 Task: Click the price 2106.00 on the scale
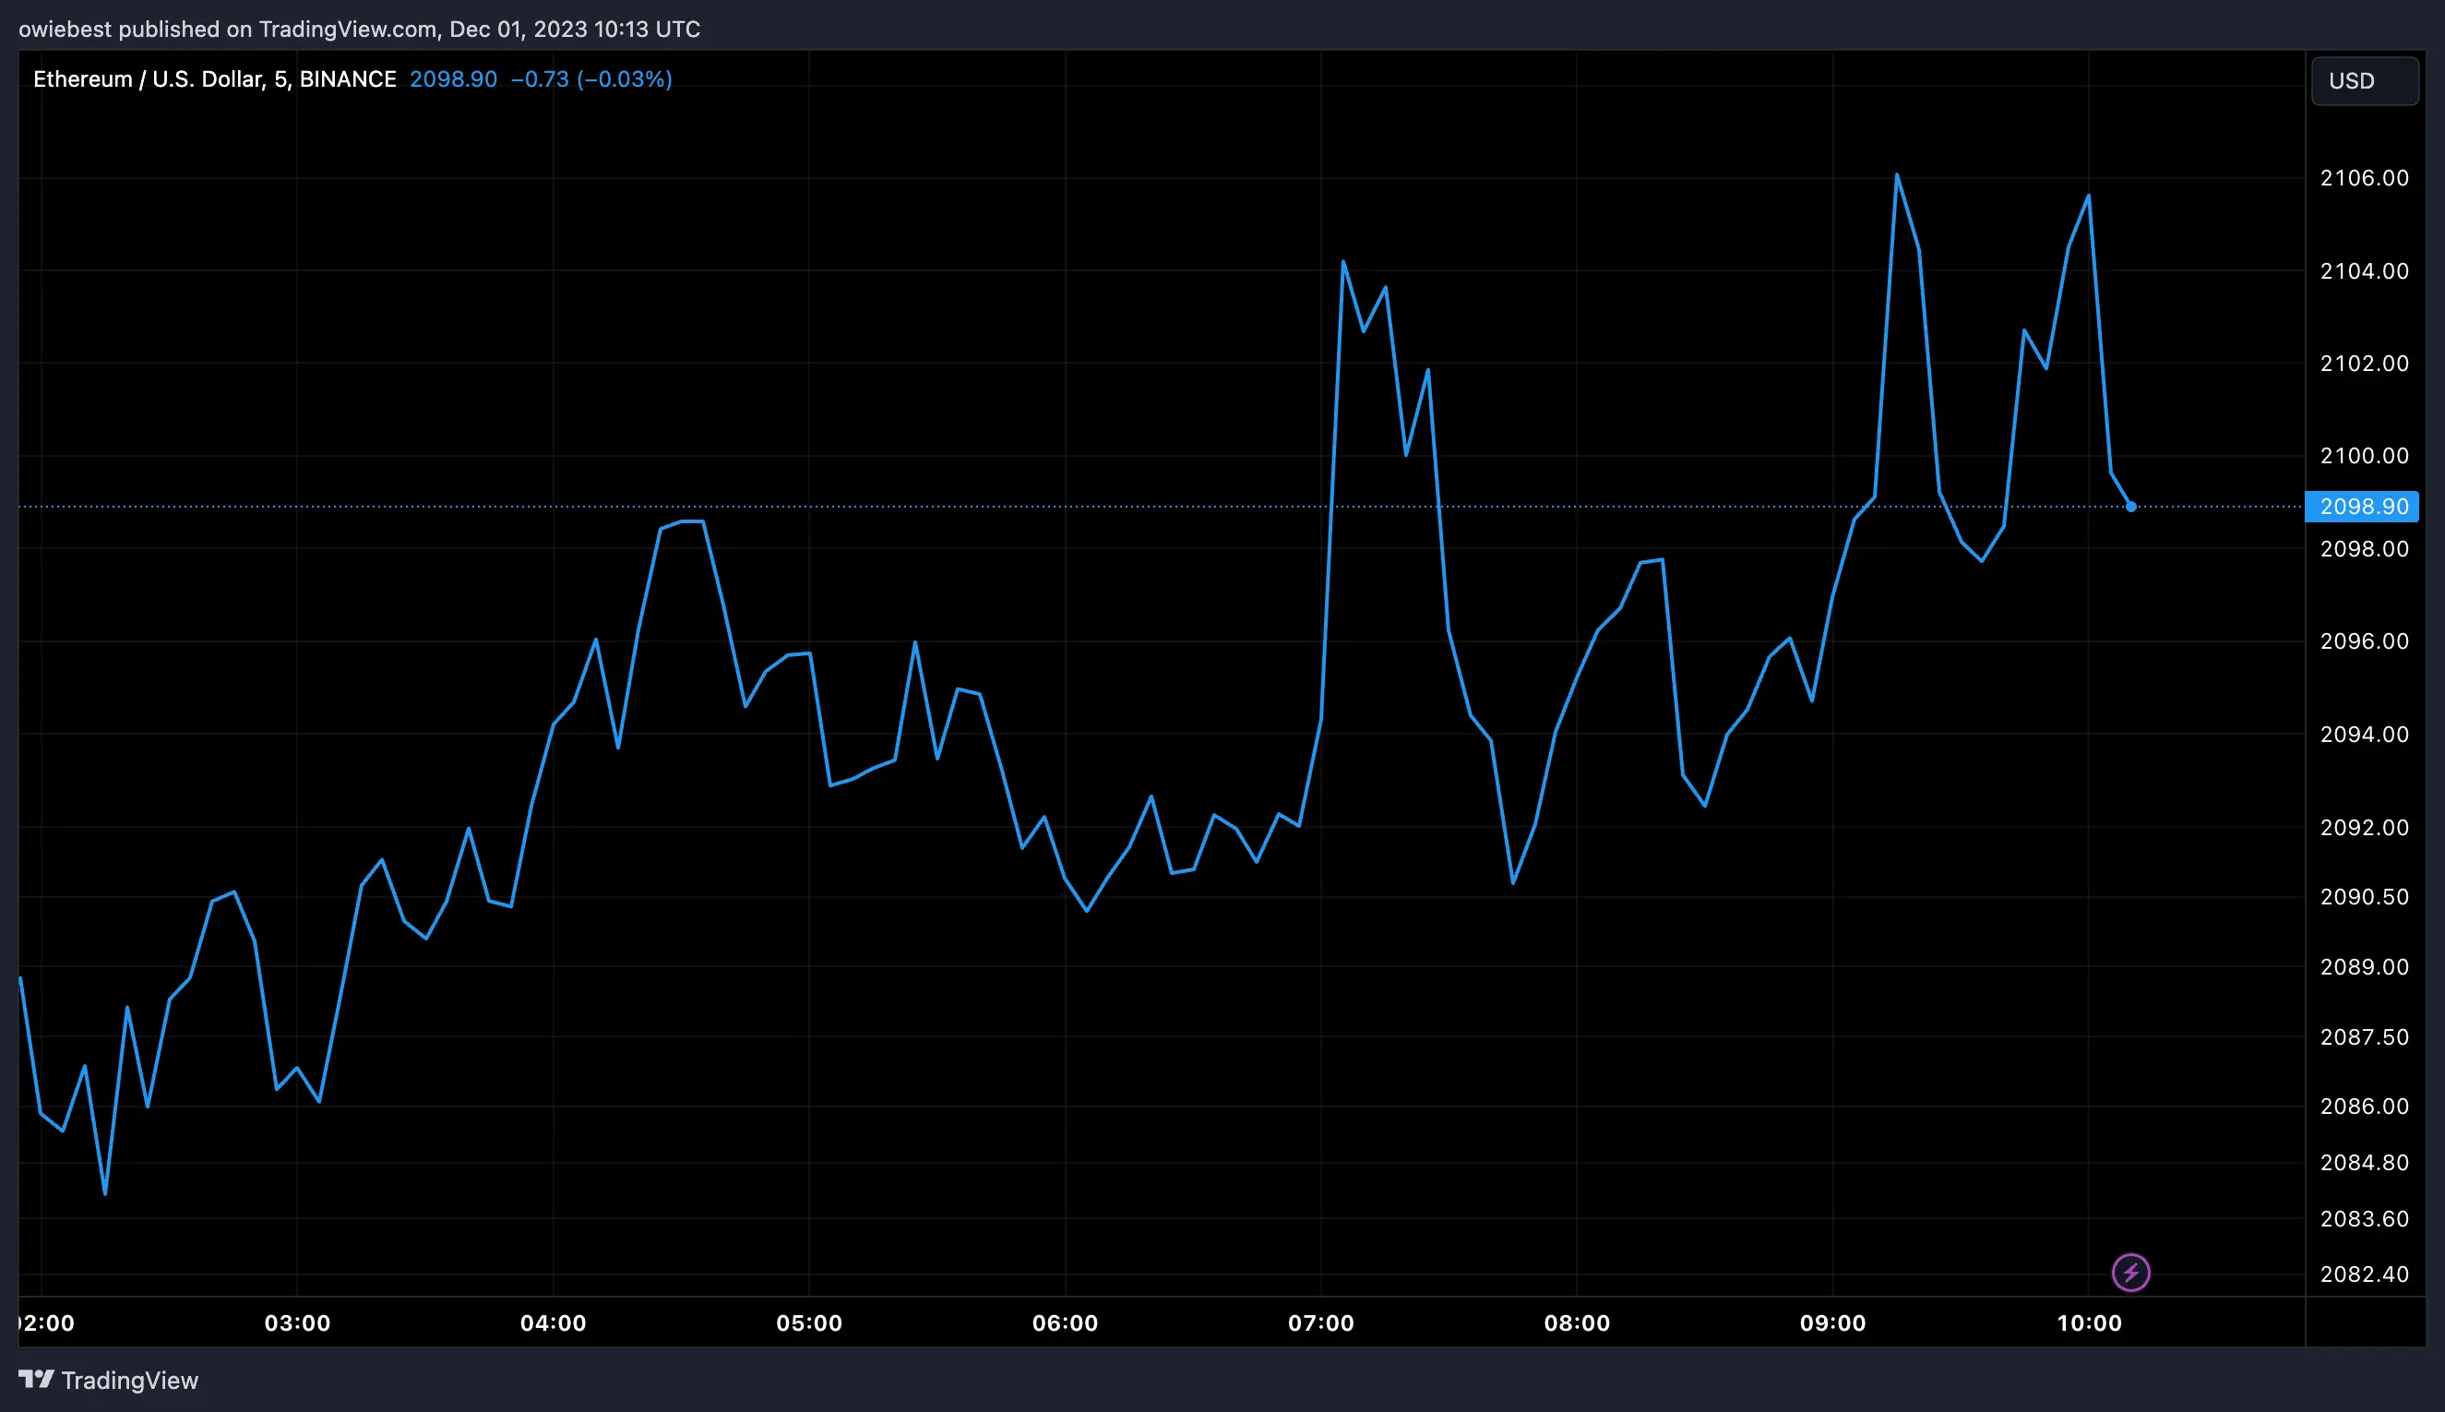2364,177
